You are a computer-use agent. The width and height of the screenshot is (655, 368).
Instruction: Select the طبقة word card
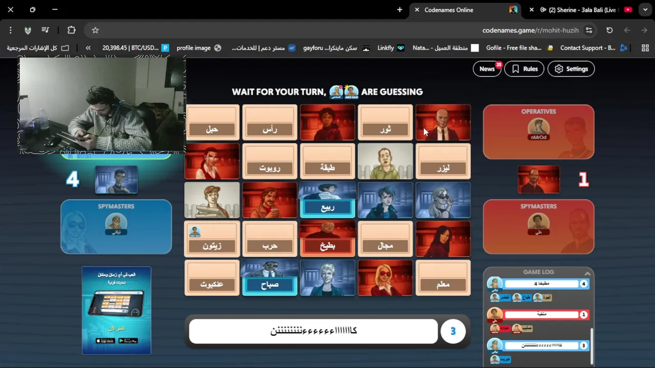(327, 162)
